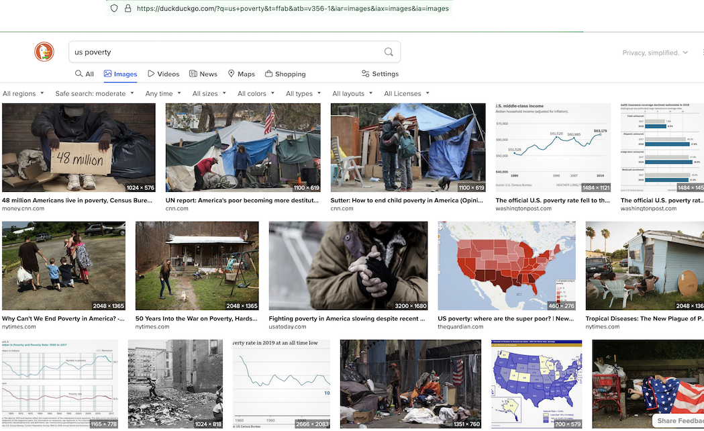Expand the All colors filter
Screen dimensions: 704x431
click(256, 93)
